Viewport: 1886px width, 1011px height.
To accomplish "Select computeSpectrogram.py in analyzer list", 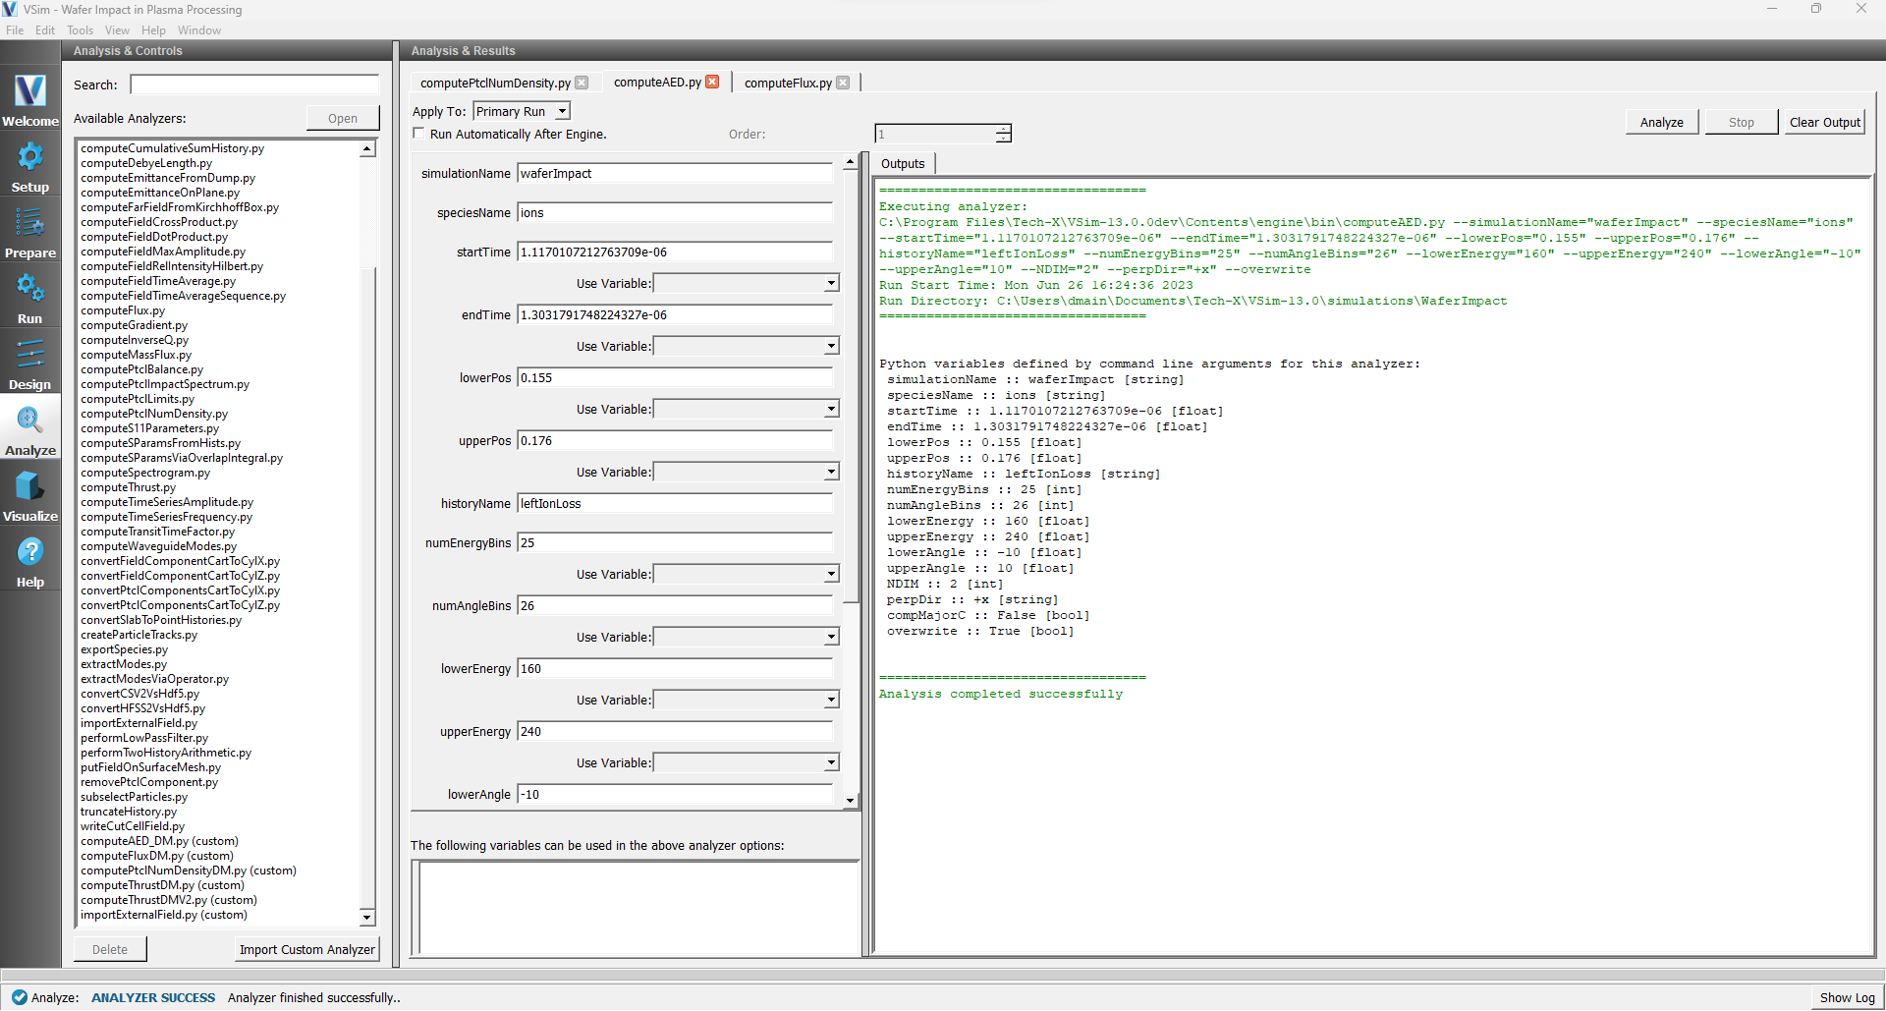I will tap(145, 473).
